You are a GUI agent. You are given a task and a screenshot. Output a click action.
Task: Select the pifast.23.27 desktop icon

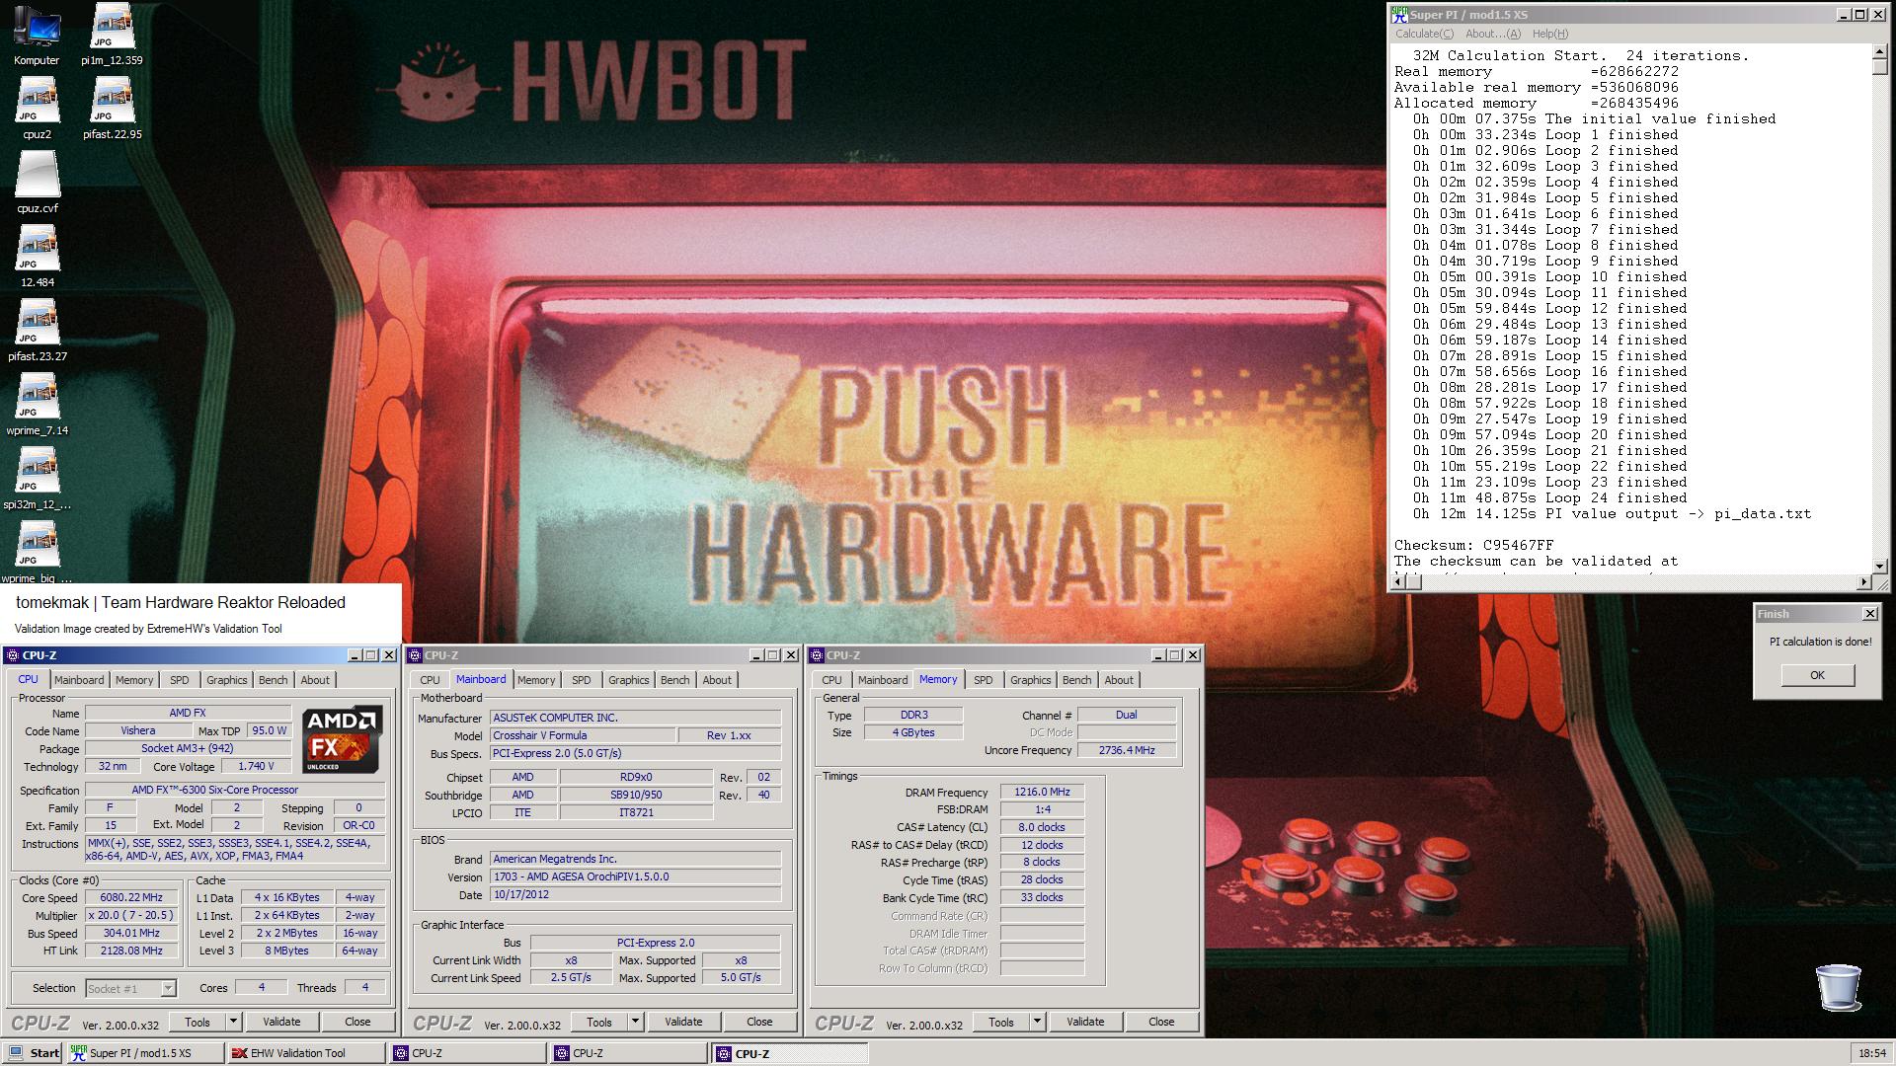tap(37, 332)
